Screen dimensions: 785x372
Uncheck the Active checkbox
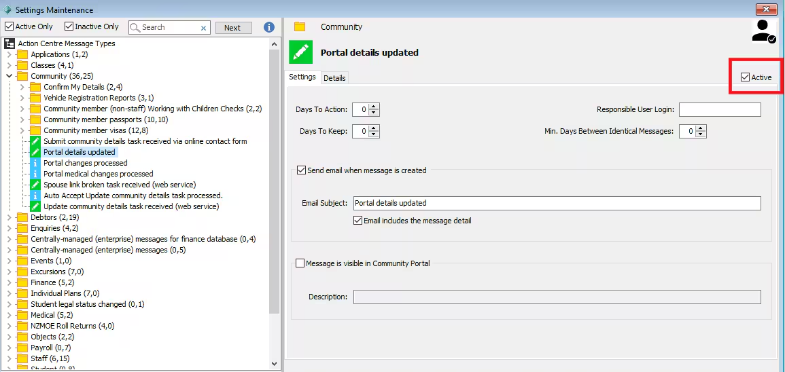[x=746, y=77]
